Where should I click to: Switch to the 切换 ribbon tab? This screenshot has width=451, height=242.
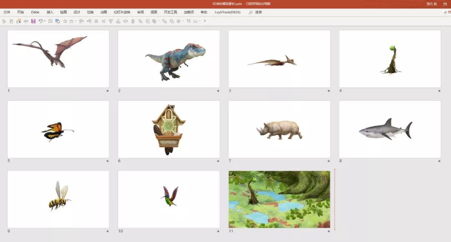tap(90, 12)
